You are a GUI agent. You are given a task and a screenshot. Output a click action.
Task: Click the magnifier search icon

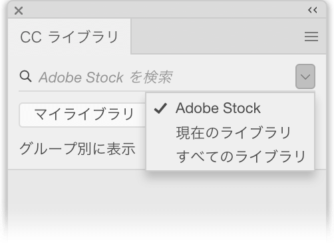point(25,76)
